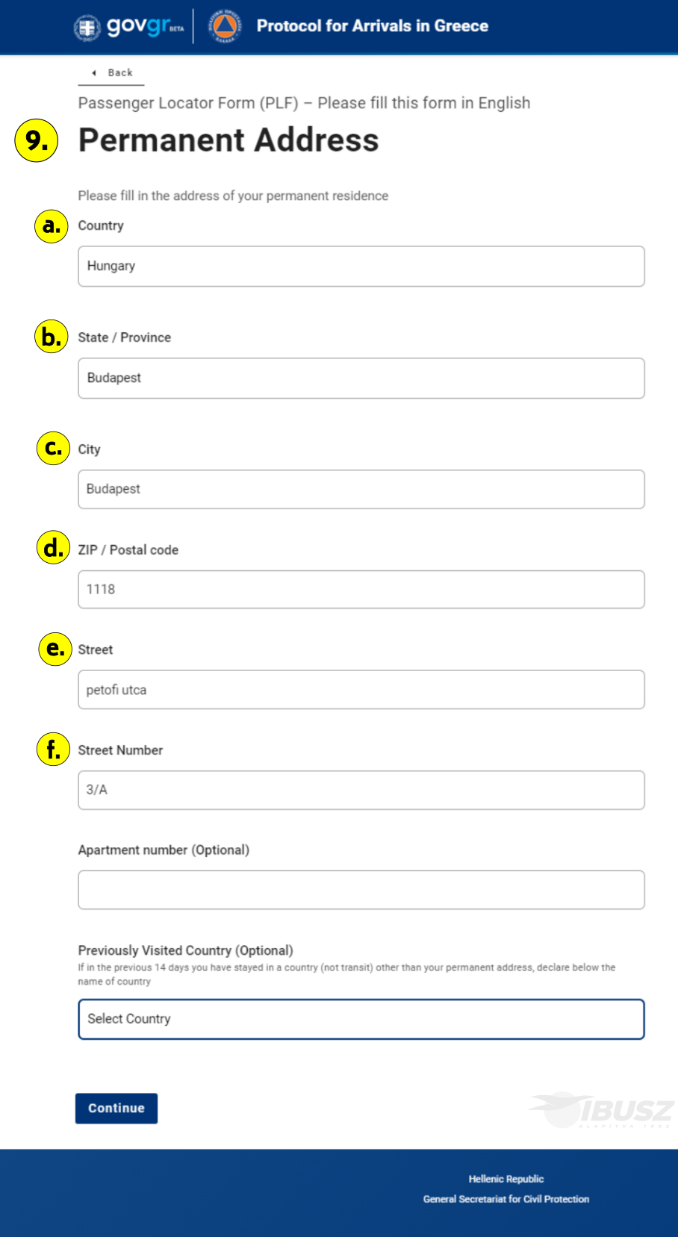Screen dimensions: 678x1237
Task: Click the empty Apartment number field
Action: click(x=361, y=890)
